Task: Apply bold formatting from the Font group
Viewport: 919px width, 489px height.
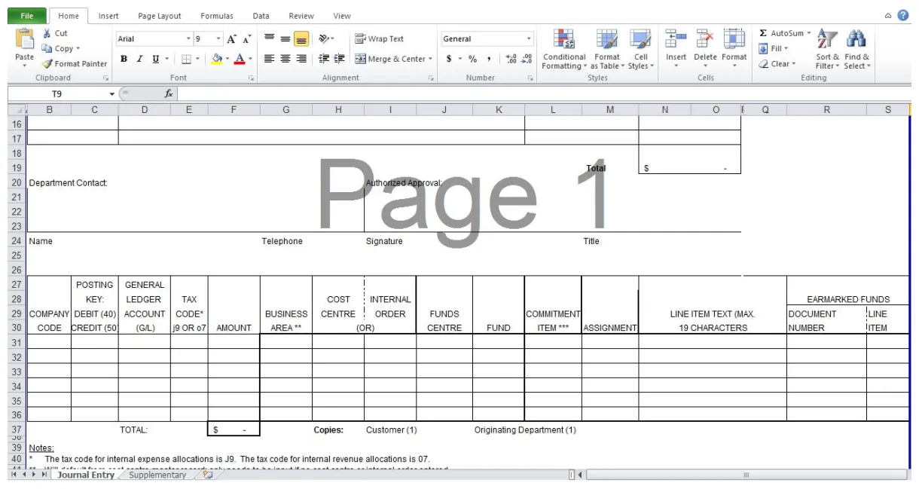Action: click(124, 58)
